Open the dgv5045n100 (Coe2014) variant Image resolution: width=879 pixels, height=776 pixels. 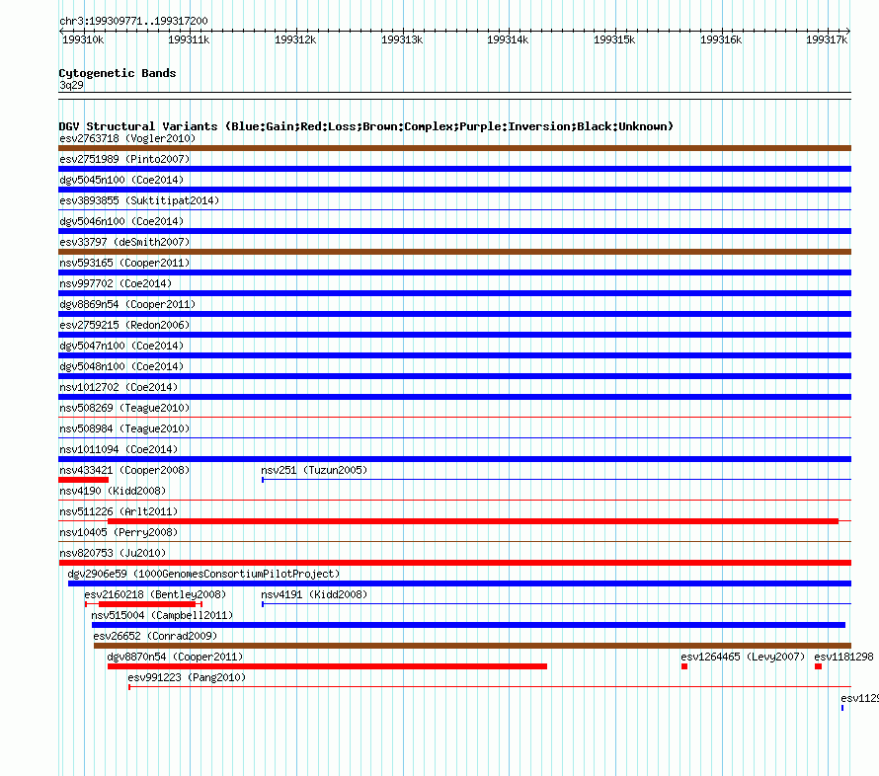pos(121,180)
